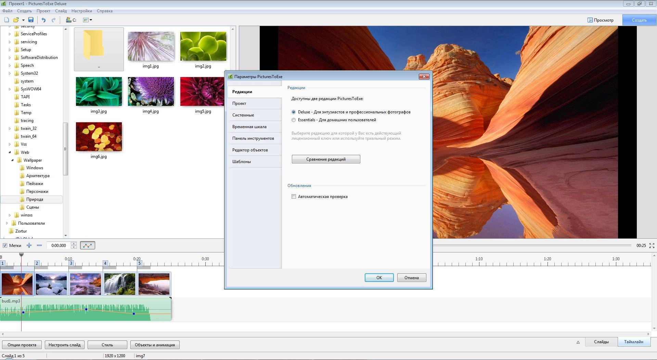The image size is (657, 360).
Task: Collapse the Web folder
Action: [10, 152]
